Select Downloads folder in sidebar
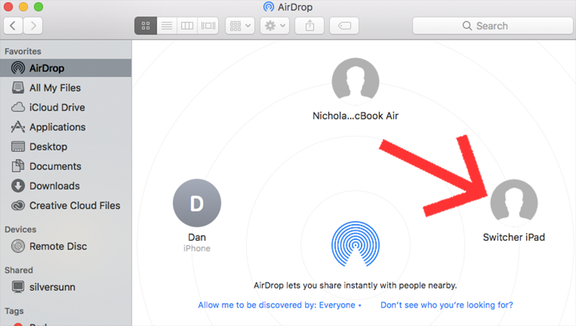The width and height of the screenshot is (576, 326). tap(54, 186)
